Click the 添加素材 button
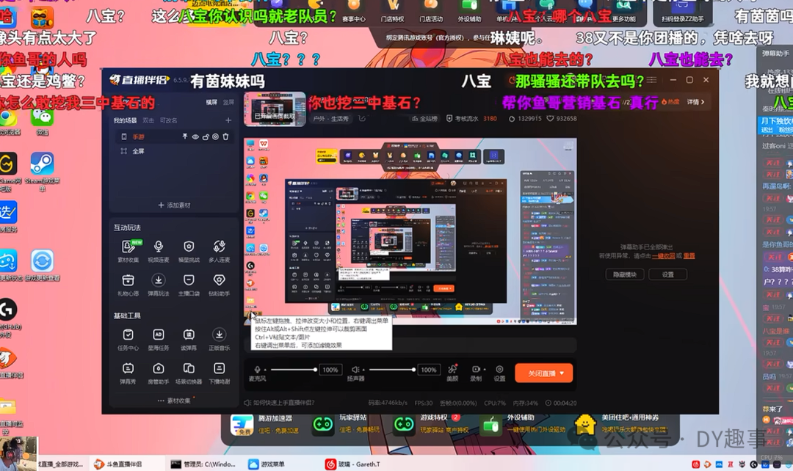The height and width of the screenshot is (471, 793). point(174,205)
